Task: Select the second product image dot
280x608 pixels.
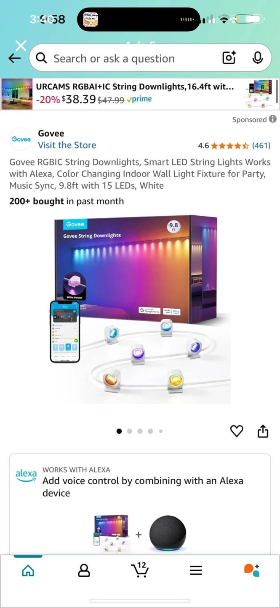Action: 130,431
